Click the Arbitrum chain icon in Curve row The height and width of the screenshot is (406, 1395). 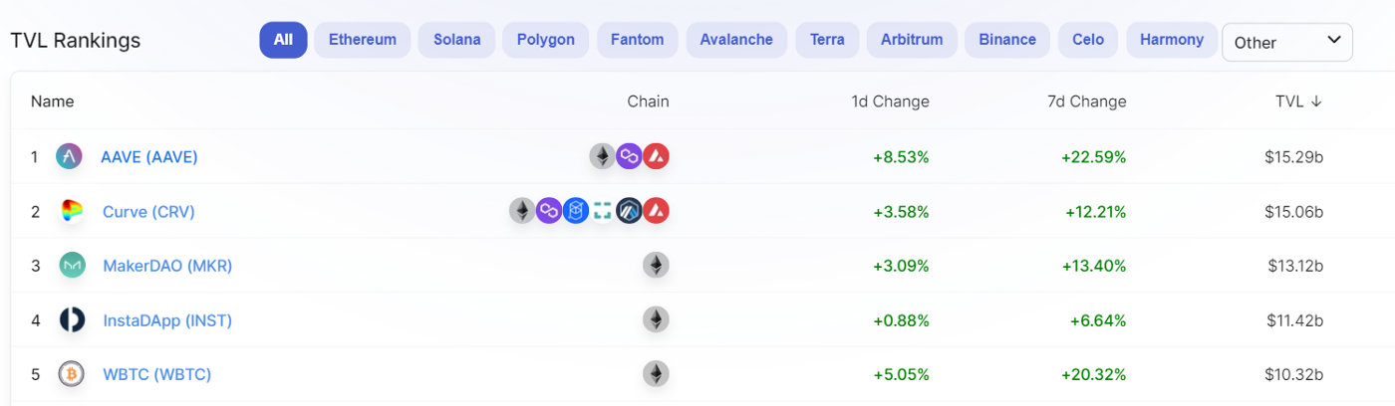(629, 211)
